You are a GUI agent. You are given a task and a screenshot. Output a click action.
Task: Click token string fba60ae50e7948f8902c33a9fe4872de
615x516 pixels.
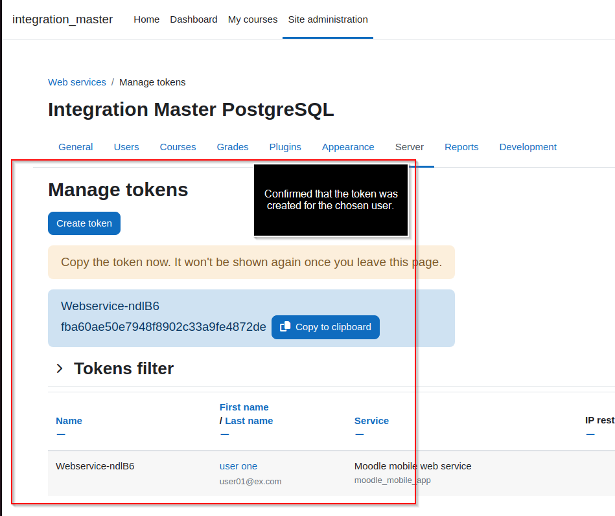click(163, 327)
